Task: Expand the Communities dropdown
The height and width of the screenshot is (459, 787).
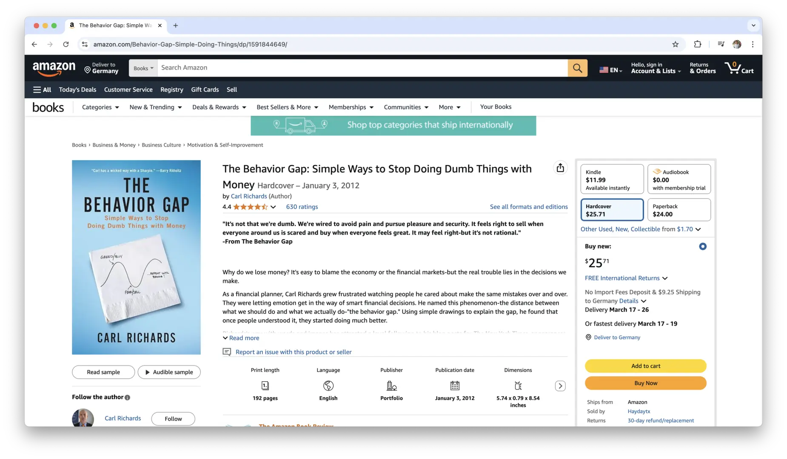Action: click(406, 107)
